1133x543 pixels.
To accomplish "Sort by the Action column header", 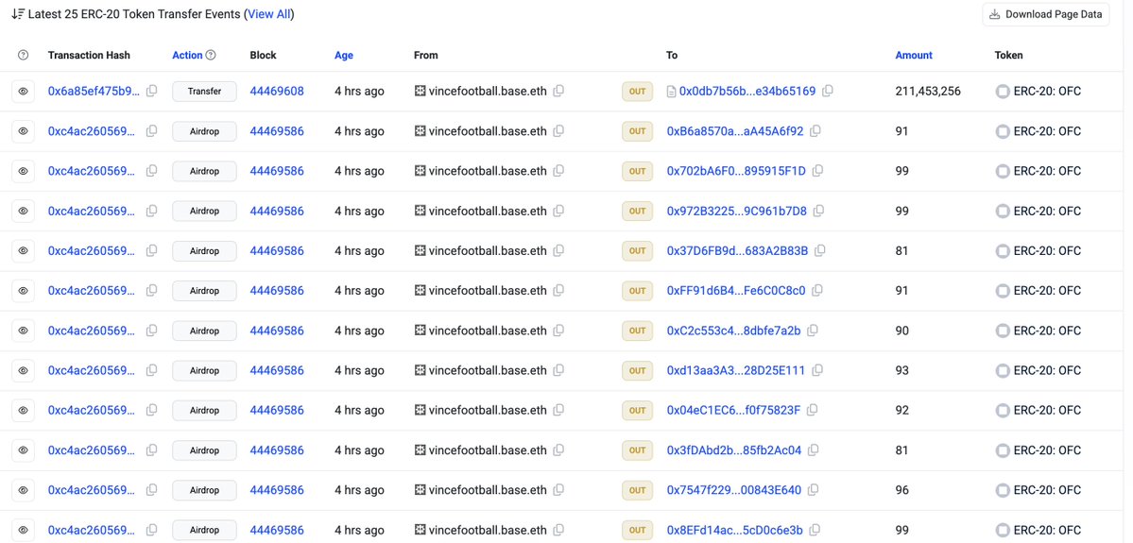I will (x=187, y=55).
